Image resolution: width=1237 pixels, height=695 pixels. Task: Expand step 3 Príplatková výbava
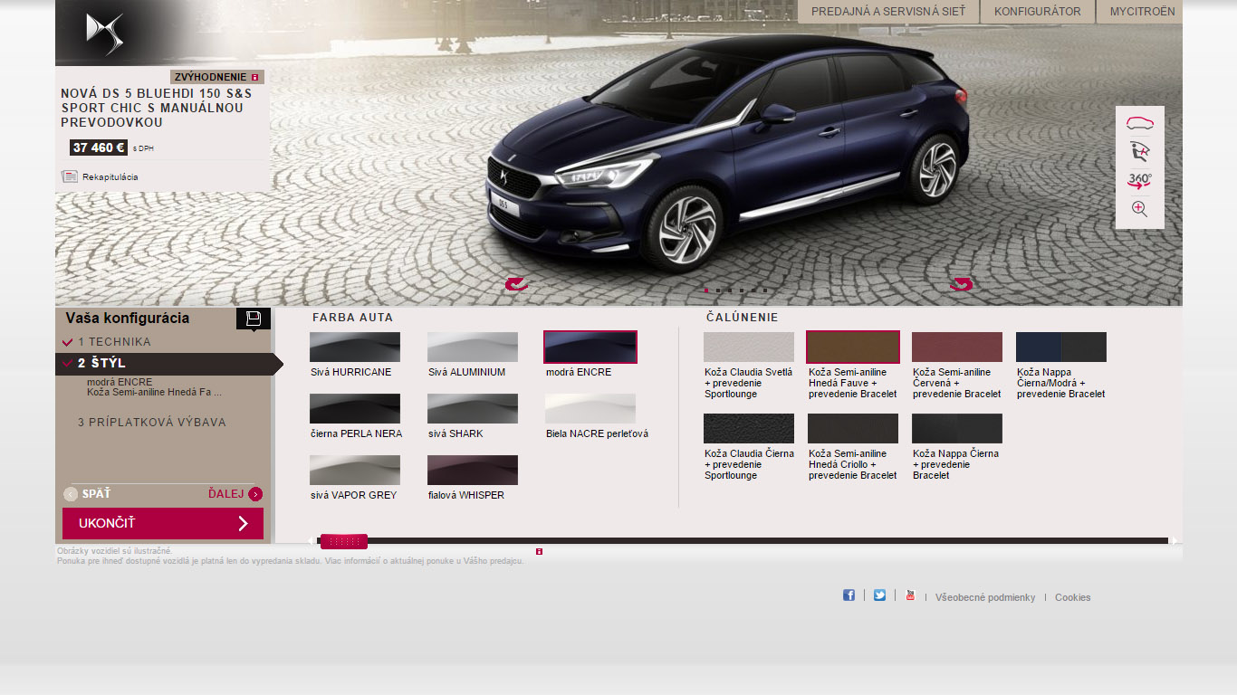151,423
